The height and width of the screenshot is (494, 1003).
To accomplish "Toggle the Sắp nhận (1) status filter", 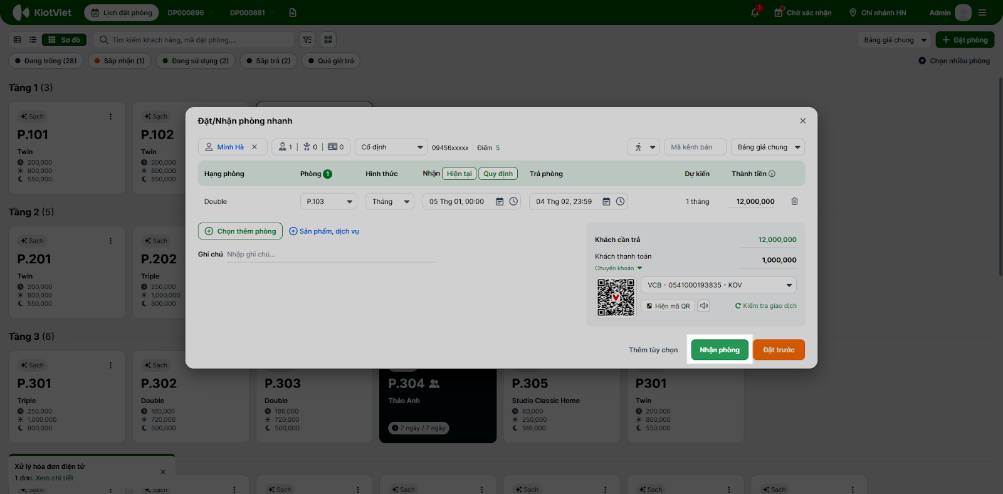I will tap(120, 61).
